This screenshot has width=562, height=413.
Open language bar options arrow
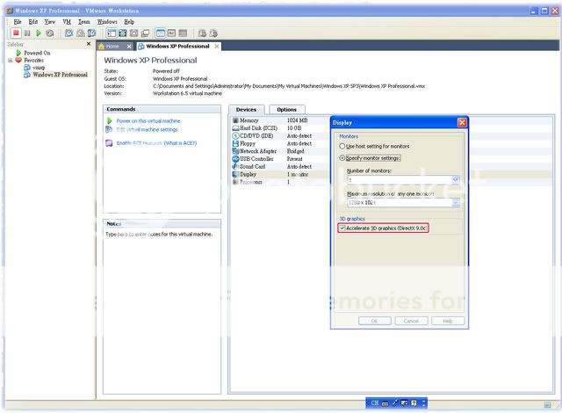click(423, 403)
